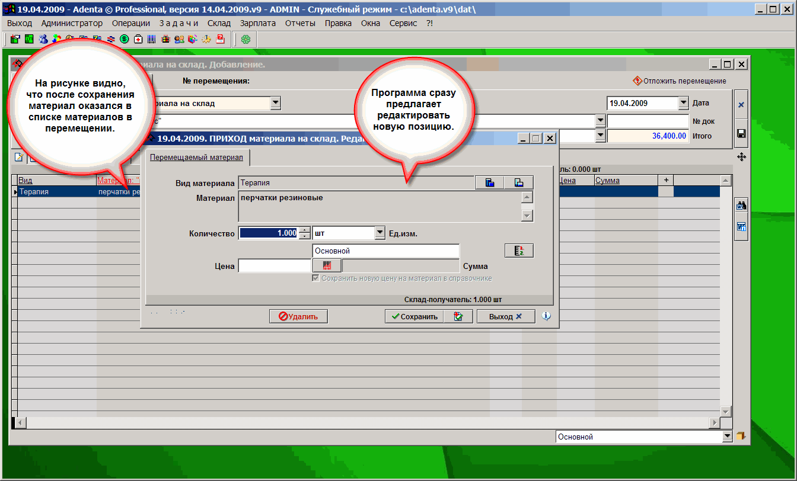Click the binoculars search icon on right side
Viewport: 797px width, 481px height.
pos(741,206)
